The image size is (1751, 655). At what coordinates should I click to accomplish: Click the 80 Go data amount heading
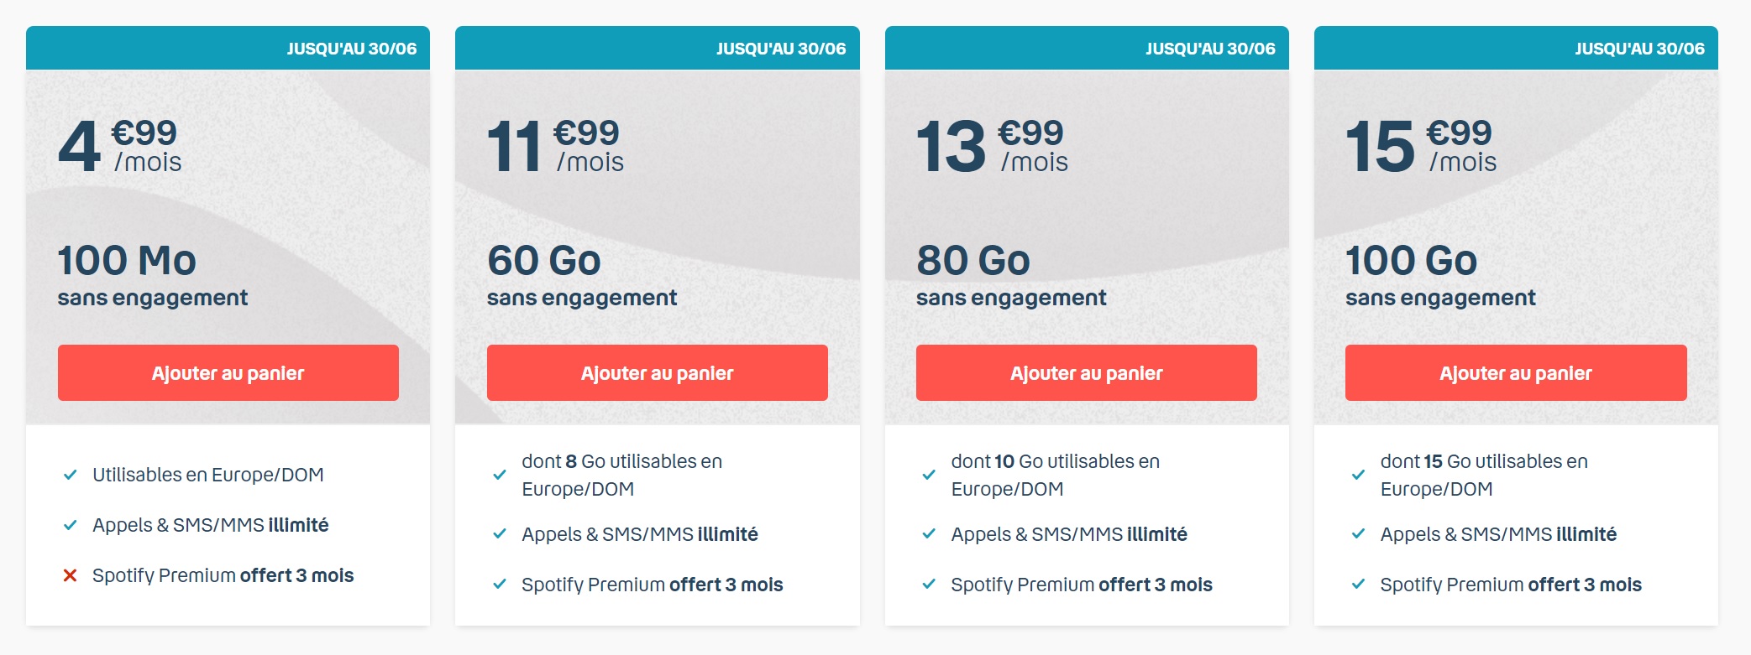coord(973,260)
